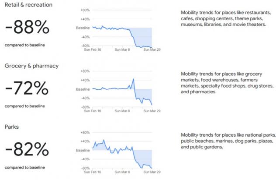Click the Retail & recreation heading
The width and height of the screenshot is (276, 180).
coord(28,5)
